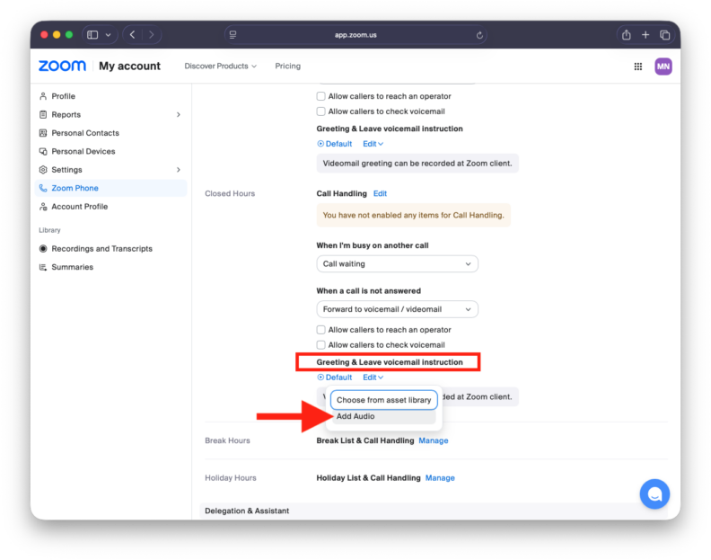This screenshot has width=711, height=560.
Task: Click the Recordings and Transcripts icon
Action: pos(43,249)
